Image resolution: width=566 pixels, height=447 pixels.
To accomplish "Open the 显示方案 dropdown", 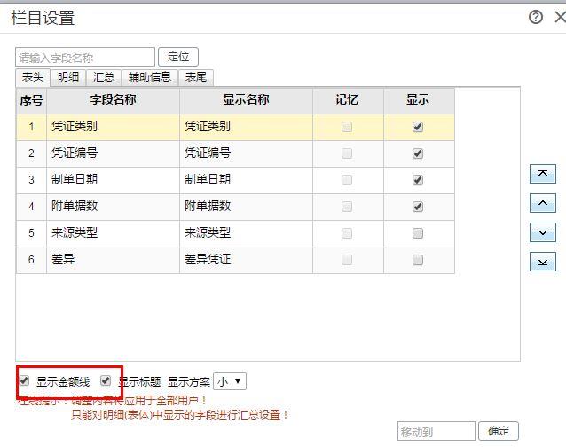I will tap(230, 381).
